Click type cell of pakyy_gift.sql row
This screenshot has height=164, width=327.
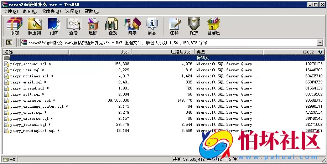228,94
